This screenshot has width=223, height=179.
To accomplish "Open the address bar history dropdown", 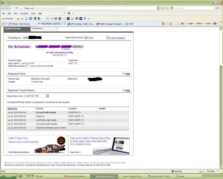I will click(158, 8).
